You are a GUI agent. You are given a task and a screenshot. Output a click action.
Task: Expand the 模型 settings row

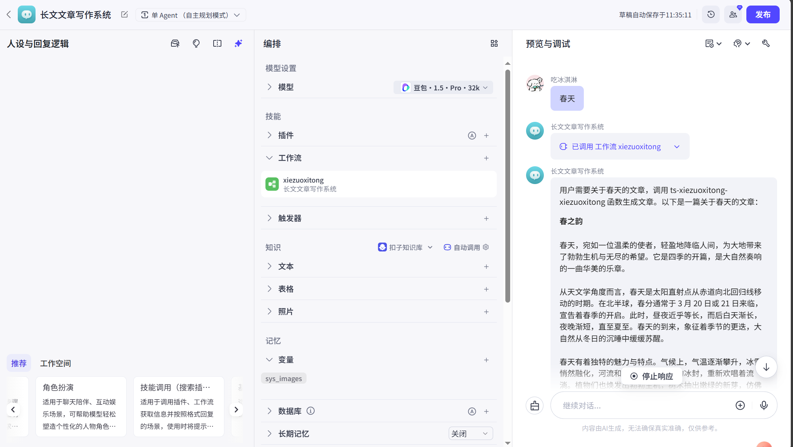tap(270, 87)
